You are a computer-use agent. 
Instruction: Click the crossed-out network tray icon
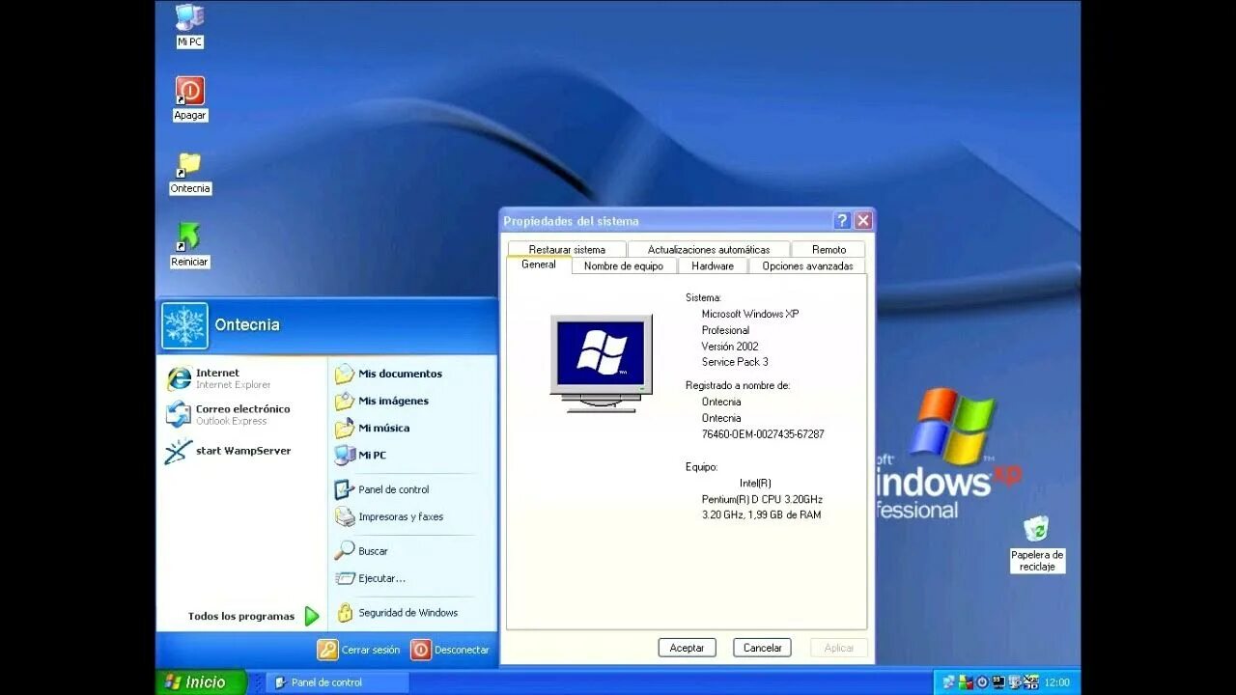click(x=1031, y=681)
